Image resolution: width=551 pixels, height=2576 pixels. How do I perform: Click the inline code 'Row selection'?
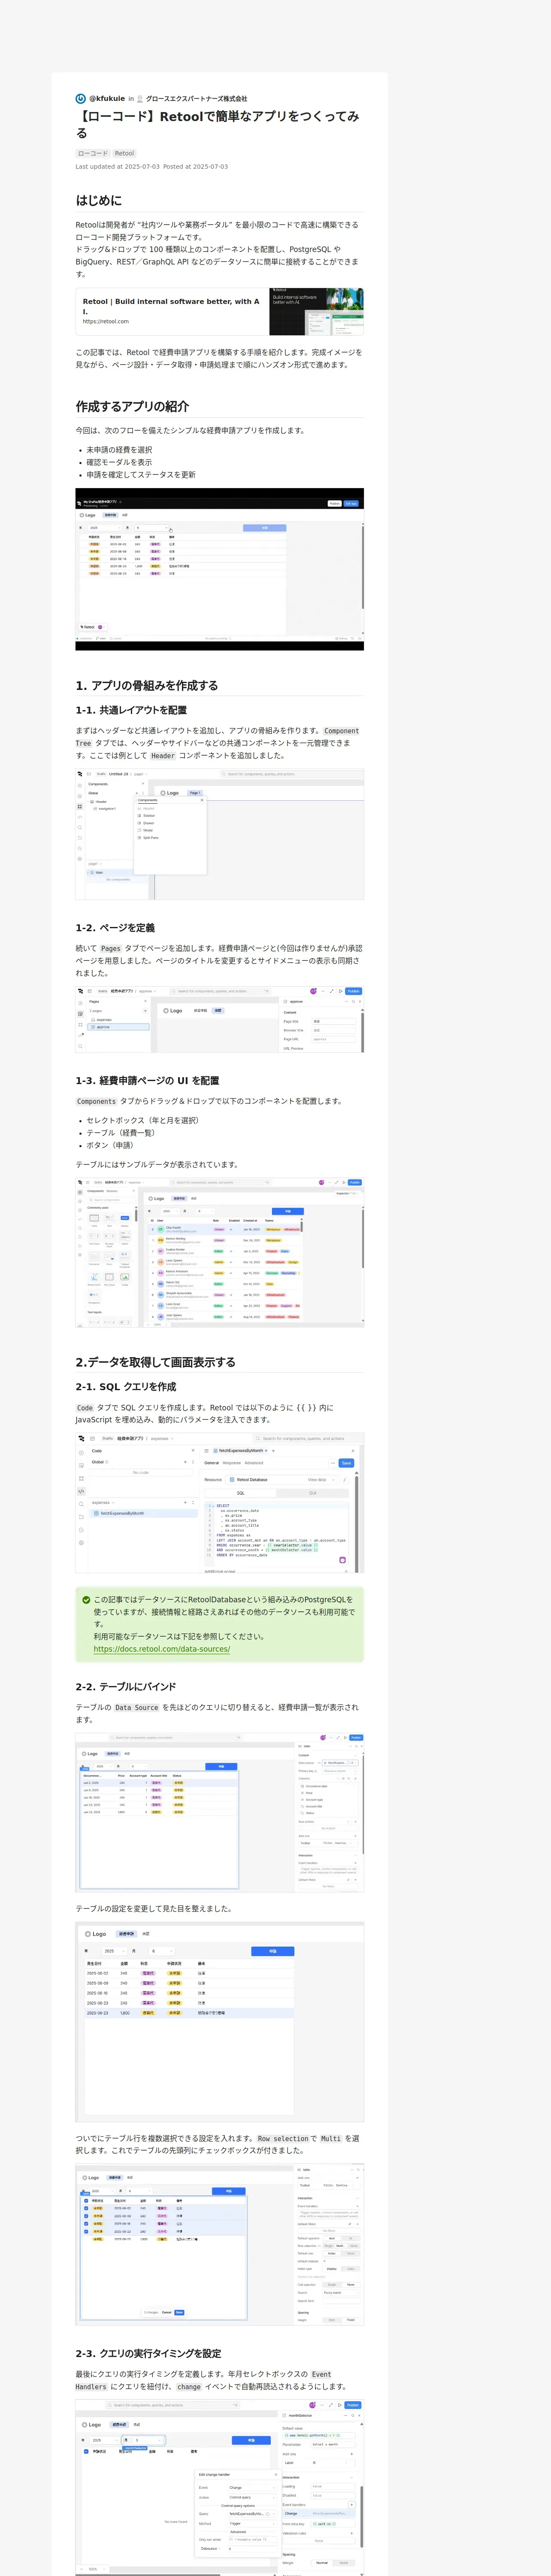pos(283,2139)
